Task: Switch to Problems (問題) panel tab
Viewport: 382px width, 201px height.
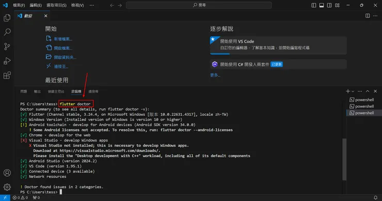Action: click(24, 91)
